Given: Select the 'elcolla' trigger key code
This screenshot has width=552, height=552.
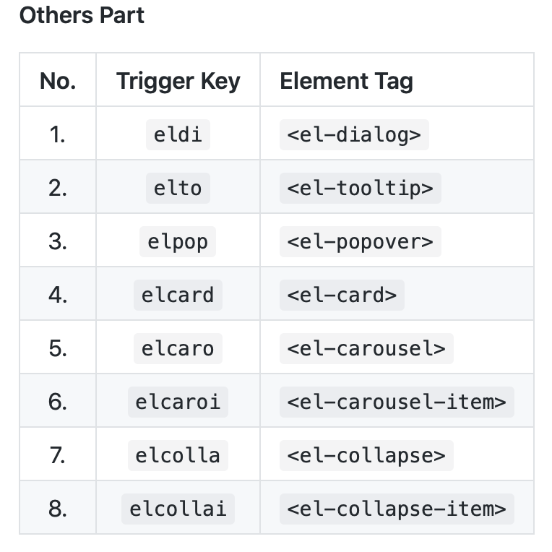Looking at the screenshot, I should coord(178,455).
